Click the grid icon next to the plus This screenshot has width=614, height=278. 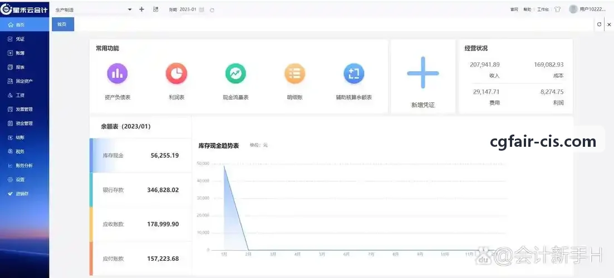coord(155,9)
